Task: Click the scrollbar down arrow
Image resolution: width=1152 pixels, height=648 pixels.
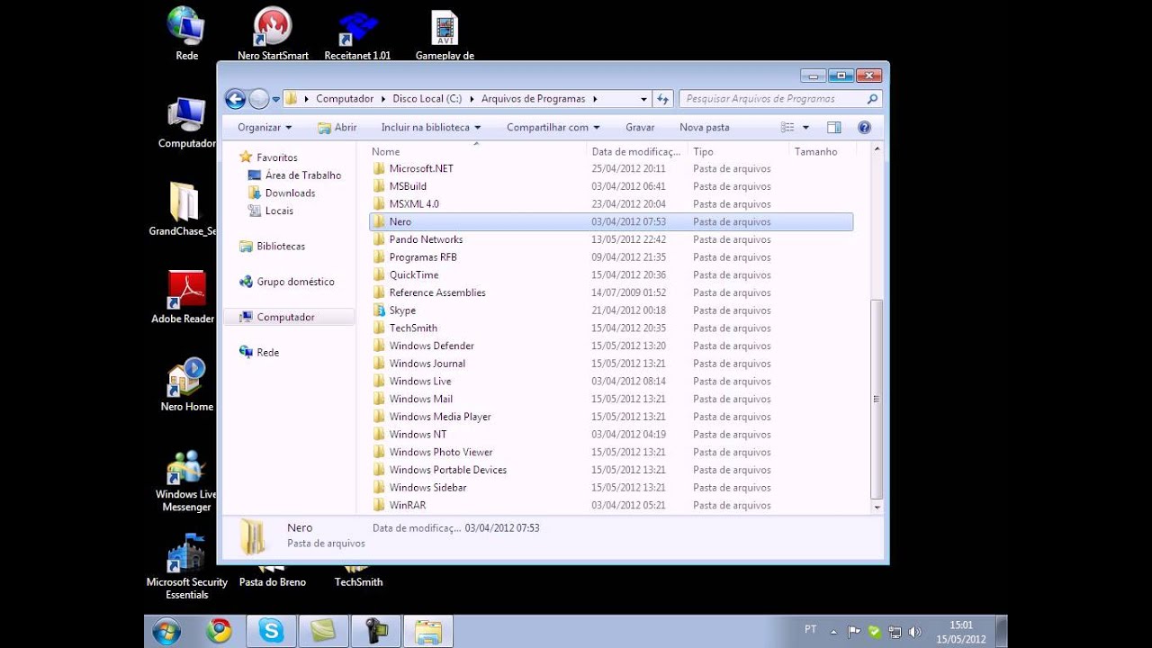Action: tap(877, 508)
